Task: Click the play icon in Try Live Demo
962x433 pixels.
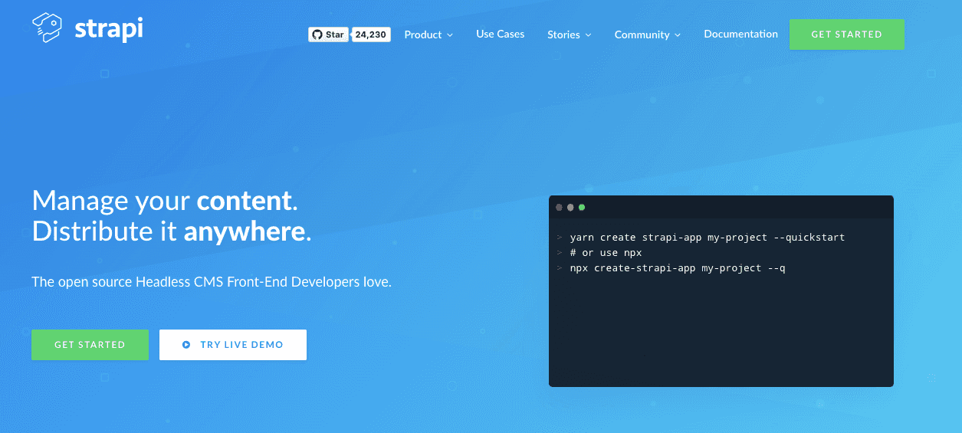Action: tap(186, 345)
